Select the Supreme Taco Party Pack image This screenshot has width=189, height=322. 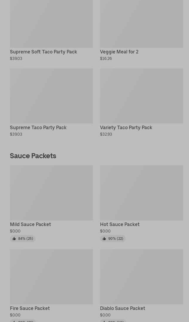click(51, 96)
